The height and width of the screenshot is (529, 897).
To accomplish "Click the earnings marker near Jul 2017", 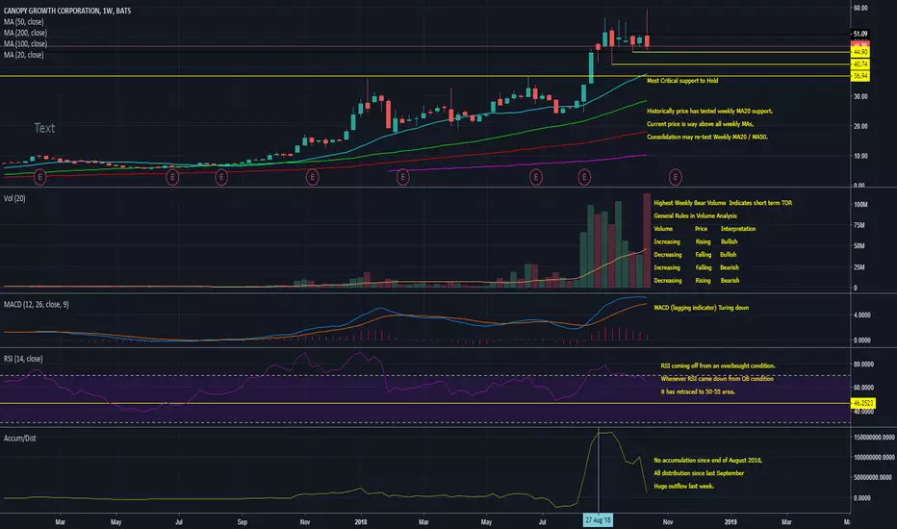I will 172,177.
